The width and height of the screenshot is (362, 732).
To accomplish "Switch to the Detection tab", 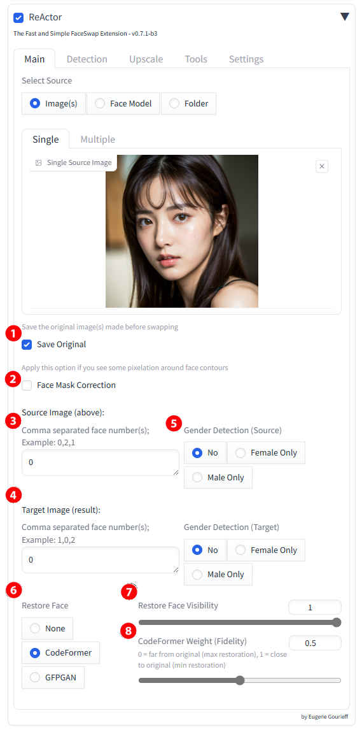I will pos(87,59).
